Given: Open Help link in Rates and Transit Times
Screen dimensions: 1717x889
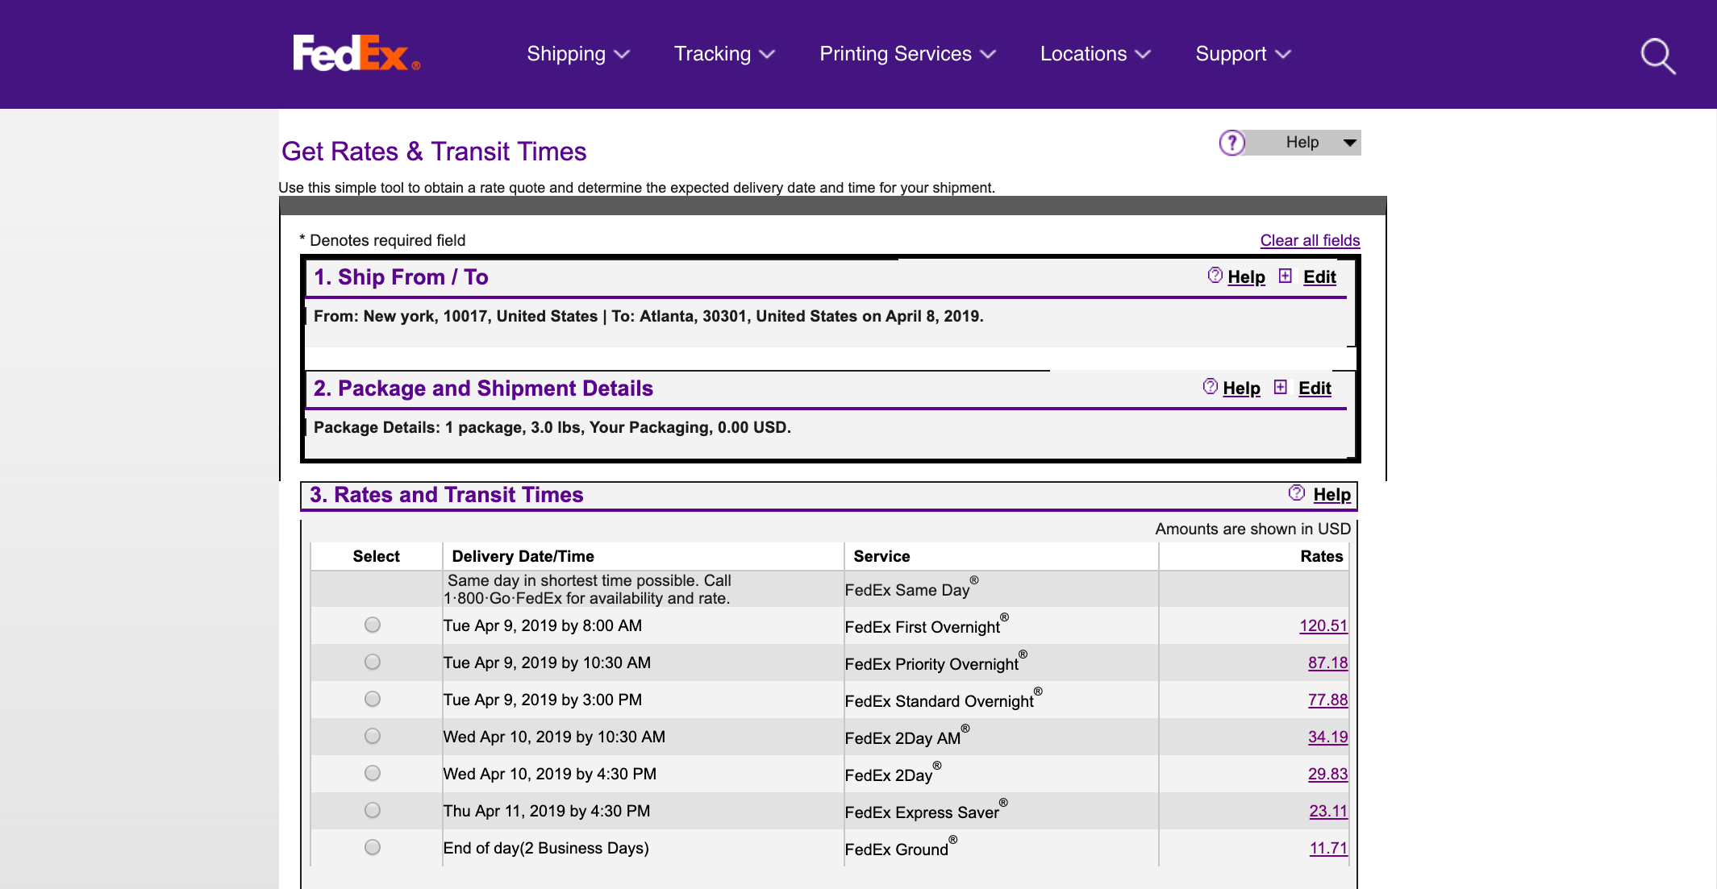Looking at the screenshot, I should tap(1332, 495).
